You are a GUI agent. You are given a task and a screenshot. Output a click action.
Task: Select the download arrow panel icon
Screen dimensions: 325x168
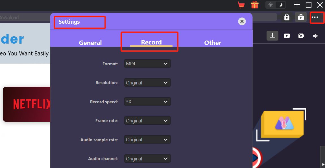(272, 36)
